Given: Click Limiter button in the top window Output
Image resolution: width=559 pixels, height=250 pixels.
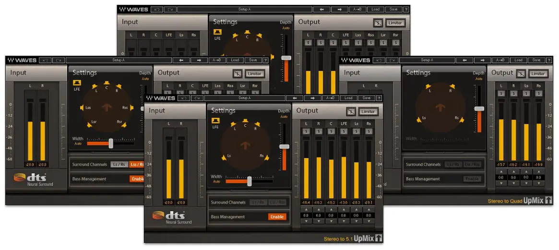Looking at the screenshot, I should point(395,23).
